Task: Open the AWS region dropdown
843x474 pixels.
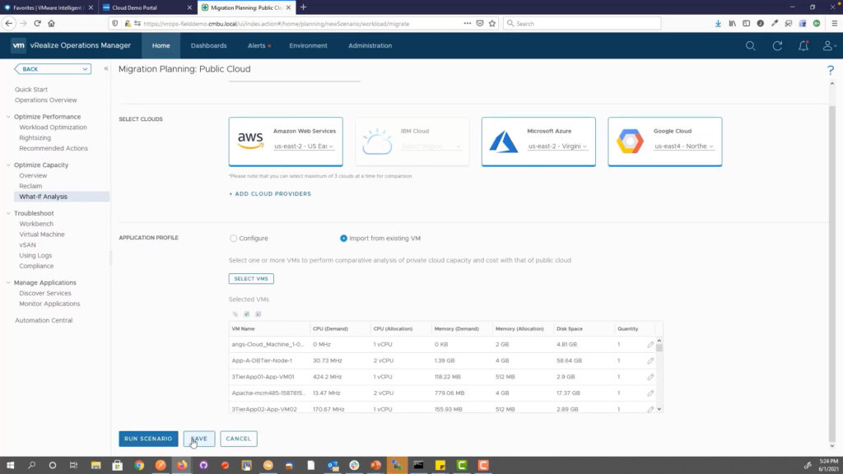Action: [x=304, y=146]
